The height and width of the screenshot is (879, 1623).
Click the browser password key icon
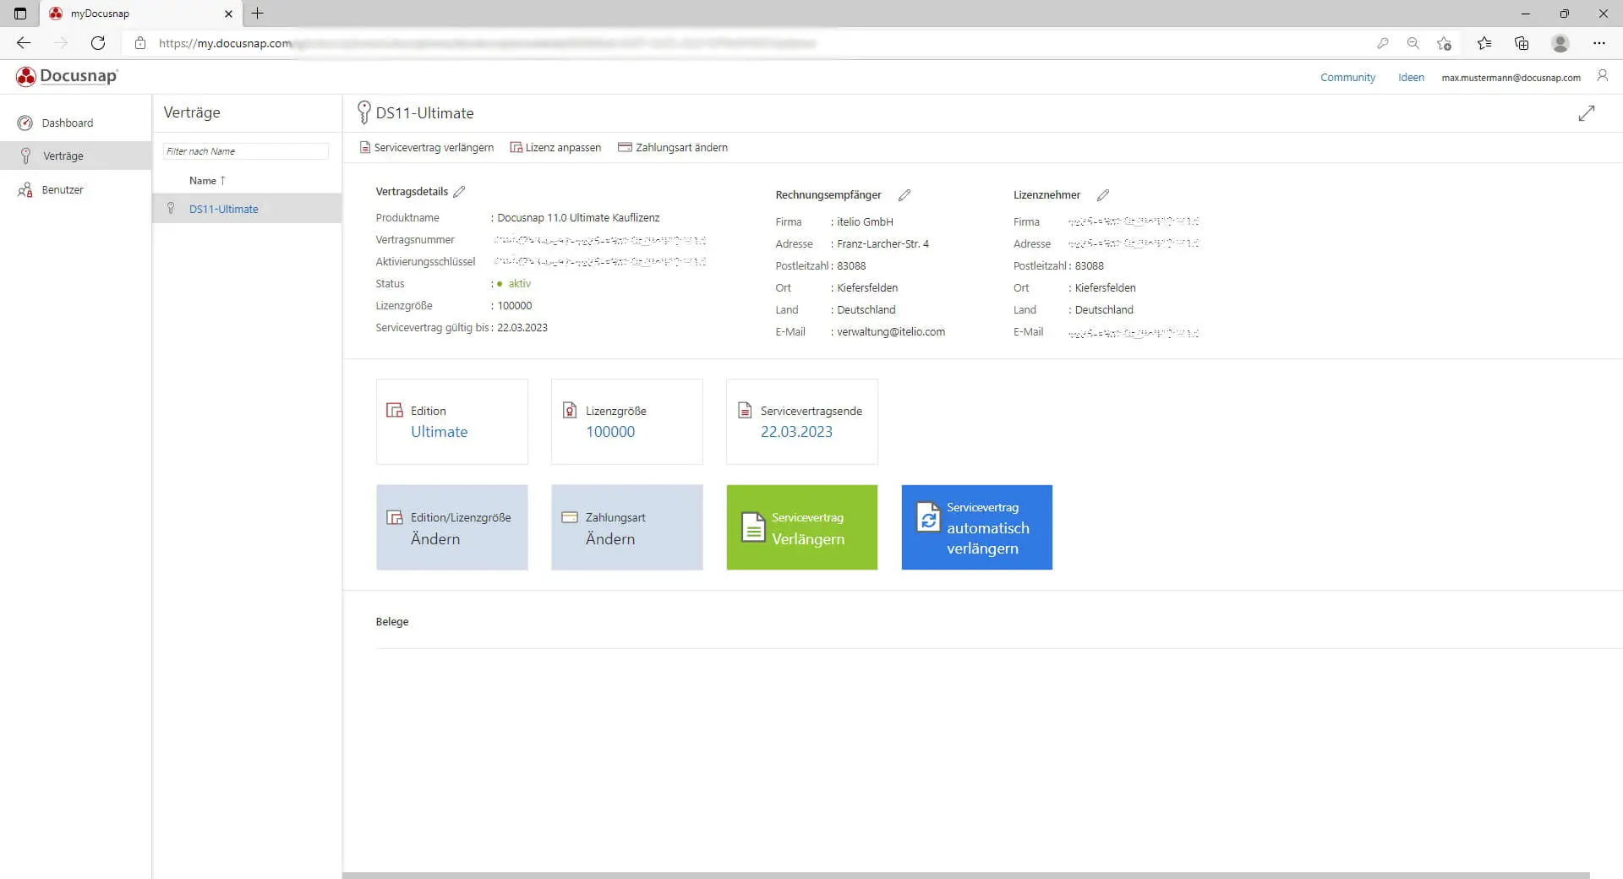point(1383,43)
